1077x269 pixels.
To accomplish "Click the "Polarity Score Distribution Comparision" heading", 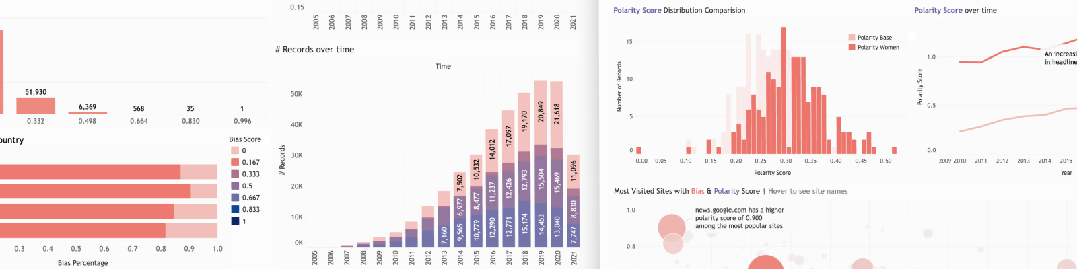I will (679, 11).
